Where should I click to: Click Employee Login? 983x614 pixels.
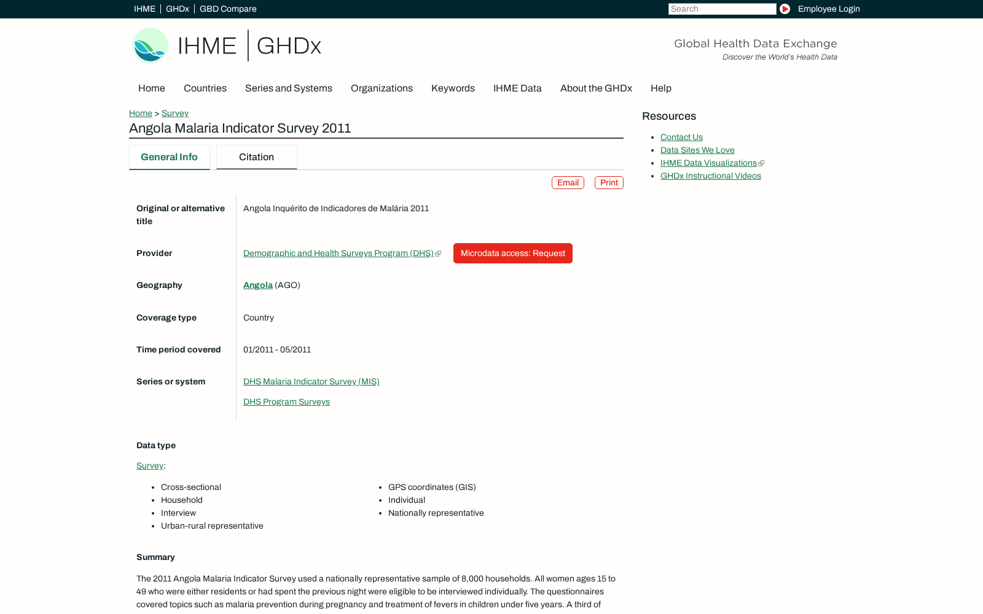coord(829,9)
